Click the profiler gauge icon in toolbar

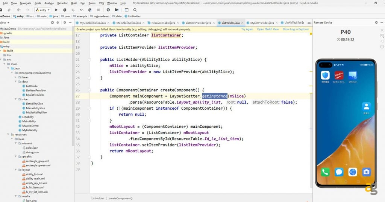[x=82, y=10]
